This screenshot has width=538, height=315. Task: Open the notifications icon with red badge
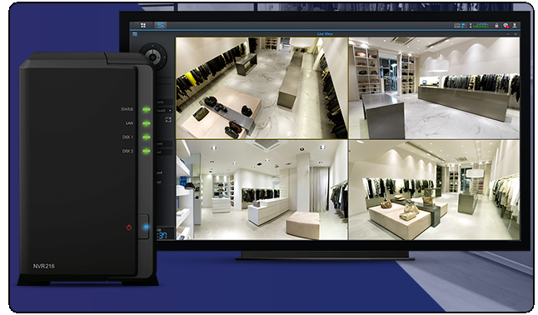506,26
